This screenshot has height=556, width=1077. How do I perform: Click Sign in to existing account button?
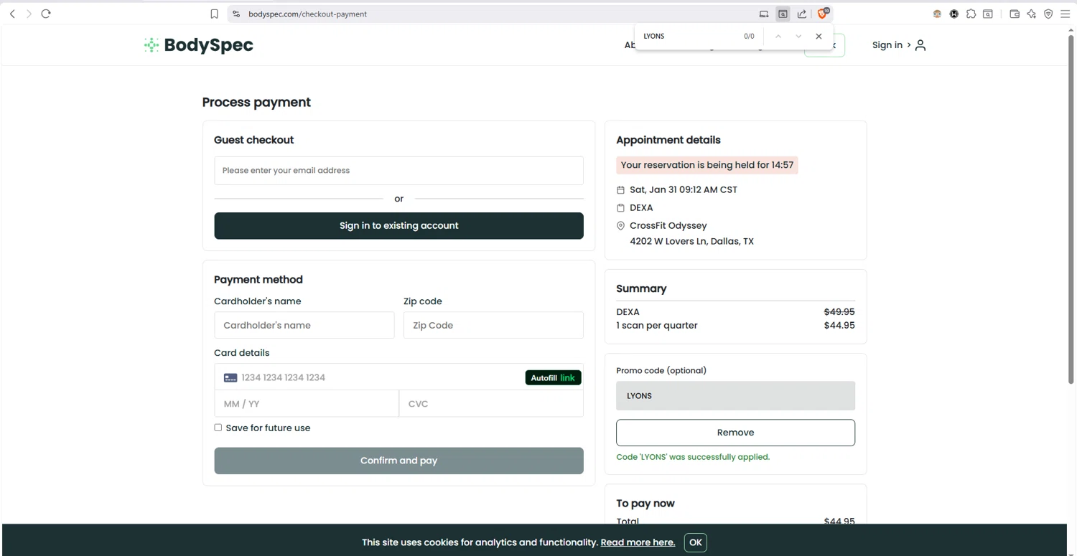(x=398, y=225)
